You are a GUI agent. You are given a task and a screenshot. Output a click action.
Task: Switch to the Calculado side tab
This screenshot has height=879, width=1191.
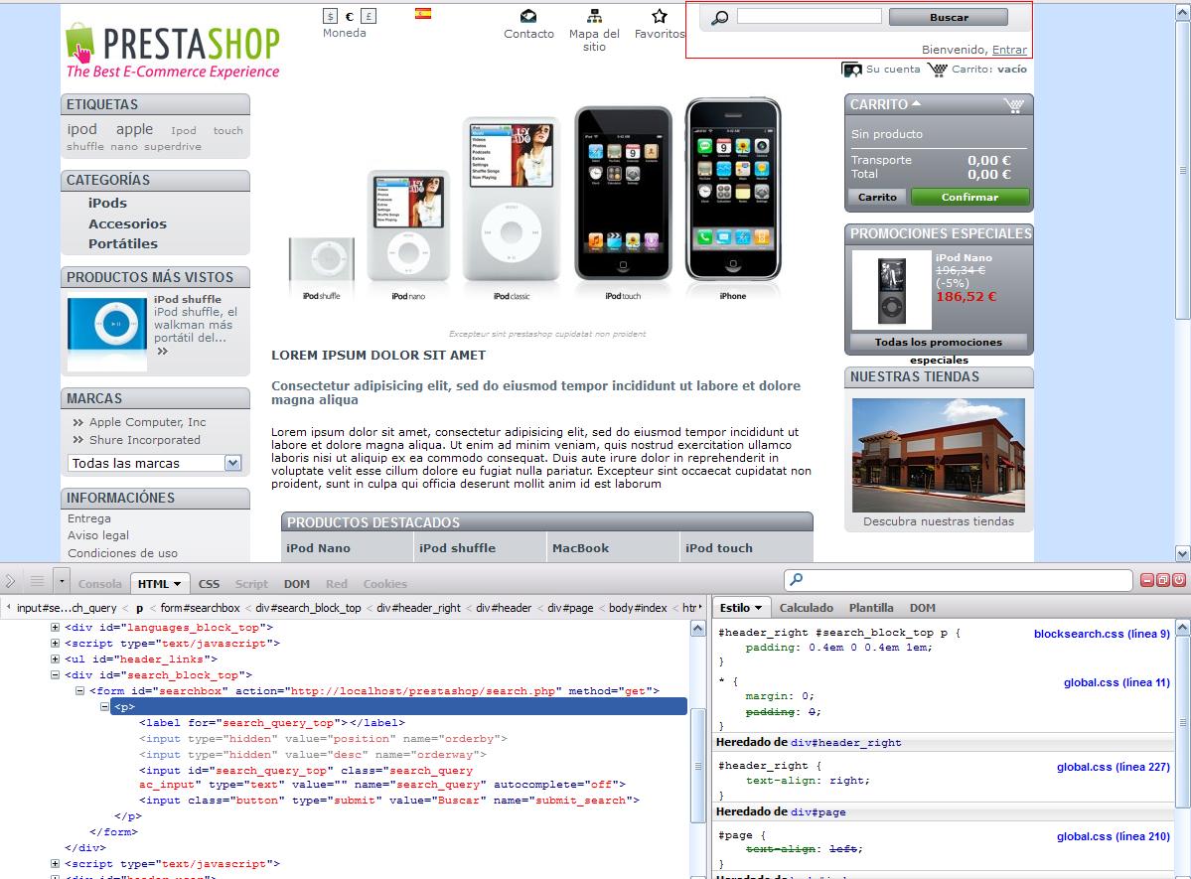pos(806,608)
